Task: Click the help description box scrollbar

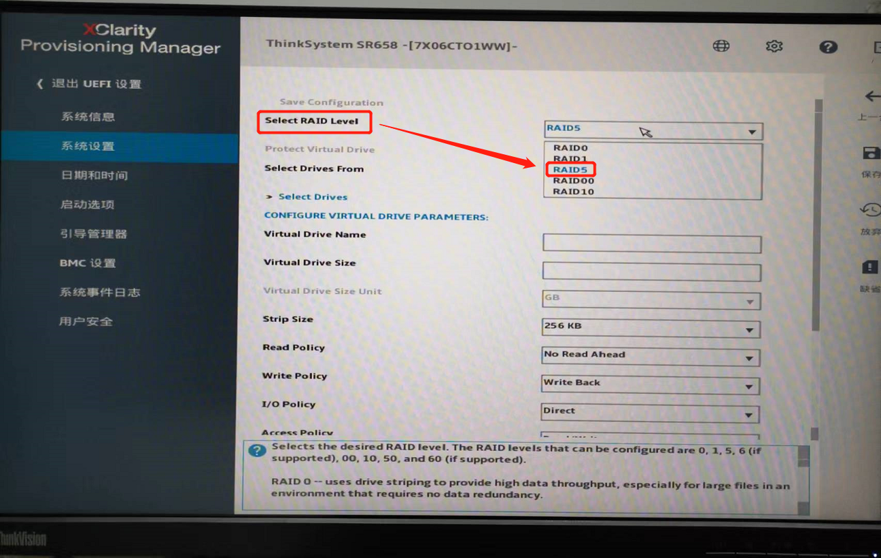Action: pos(803,480)
